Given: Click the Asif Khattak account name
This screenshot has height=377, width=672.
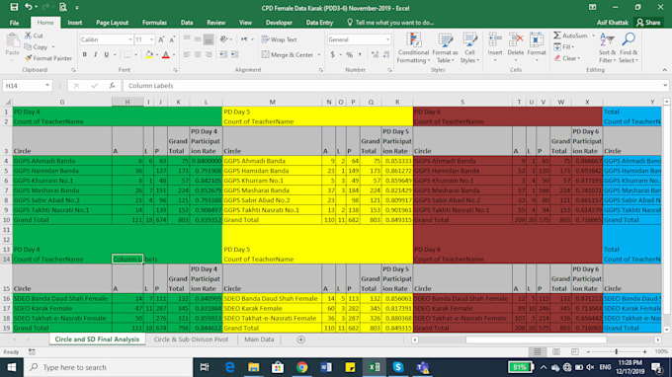Looking at the screenshot, I should [612, 23].
